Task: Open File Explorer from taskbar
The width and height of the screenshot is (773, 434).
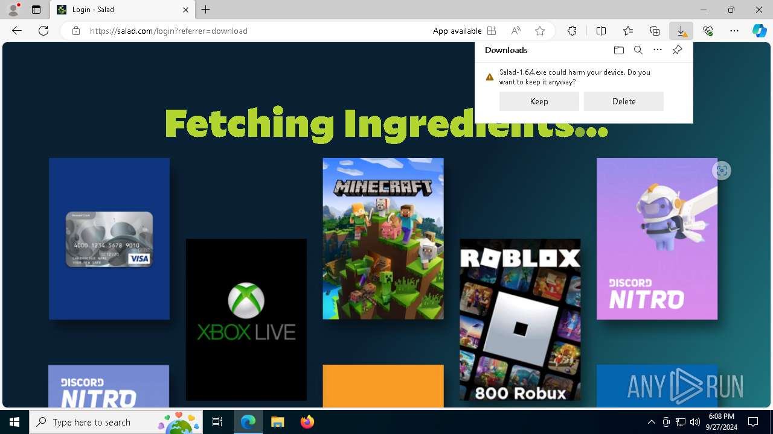Action: 277,422
